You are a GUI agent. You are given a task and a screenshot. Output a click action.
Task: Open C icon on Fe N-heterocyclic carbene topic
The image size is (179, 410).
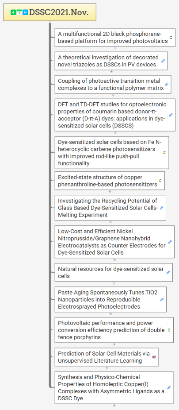(164, 152)
